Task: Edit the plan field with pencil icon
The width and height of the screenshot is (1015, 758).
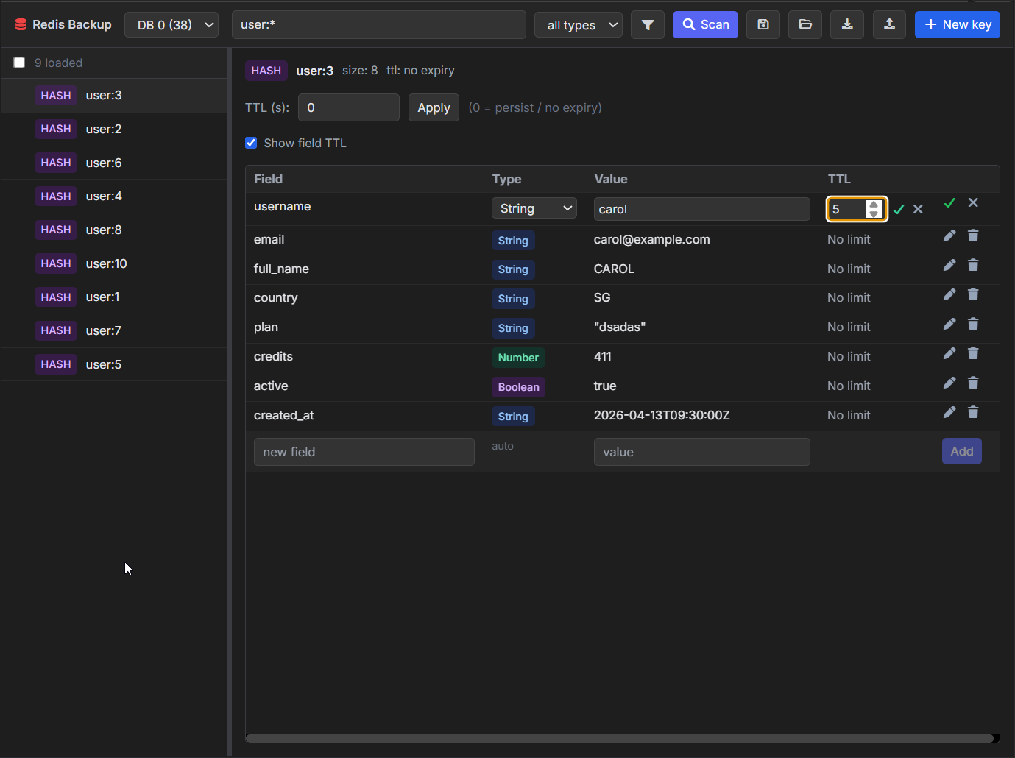Action: 949,324
